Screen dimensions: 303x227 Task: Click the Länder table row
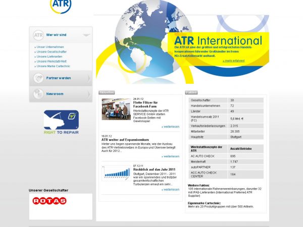coord(226,111)
